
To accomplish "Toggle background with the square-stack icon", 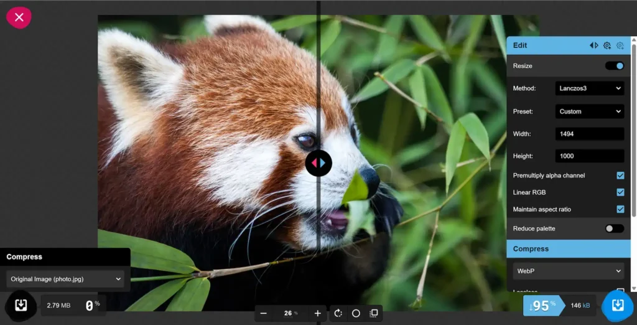I will pos(374,313).
